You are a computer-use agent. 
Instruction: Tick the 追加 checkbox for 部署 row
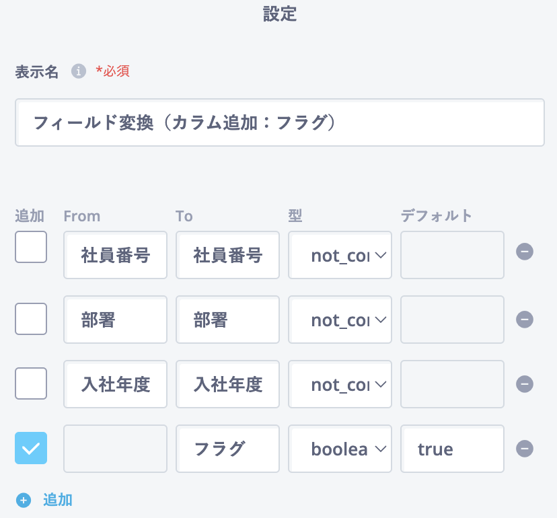pos(31,318)
